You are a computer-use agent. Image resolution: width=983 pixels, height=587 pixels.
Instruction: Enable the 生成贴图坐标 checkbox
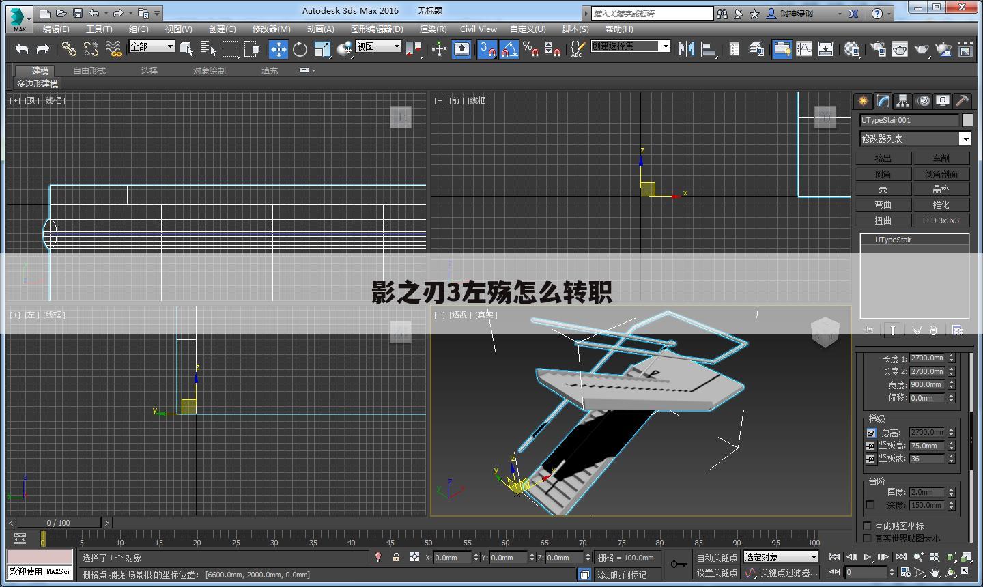(868, 526)
